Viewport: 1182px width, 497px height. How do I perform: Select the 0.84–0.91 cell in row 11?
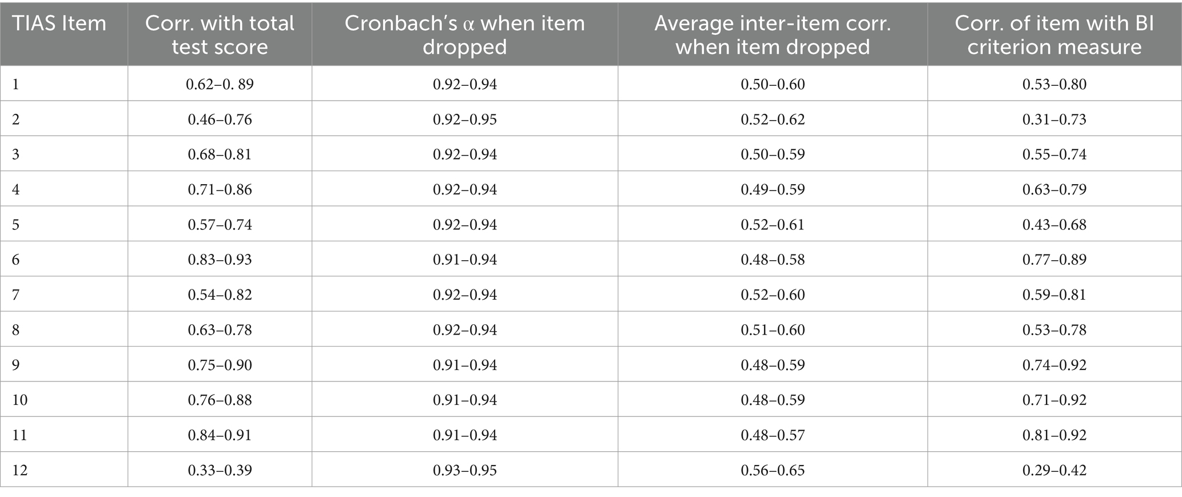click(220, 435)
